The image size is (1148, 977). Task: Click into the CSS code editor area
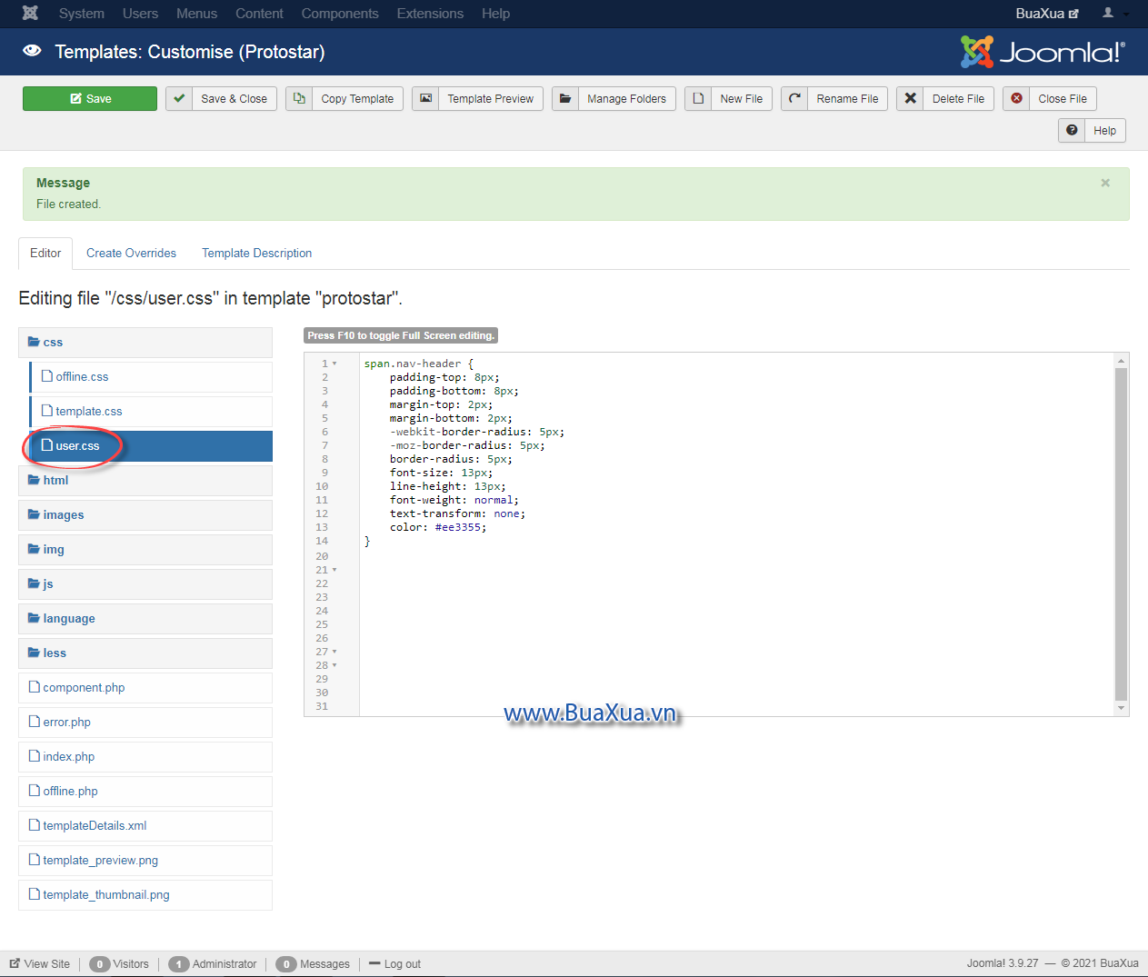click(736, 534)
